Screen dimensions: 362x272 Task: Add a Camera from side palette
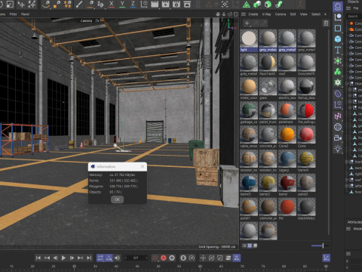click(x=338, y=138)
